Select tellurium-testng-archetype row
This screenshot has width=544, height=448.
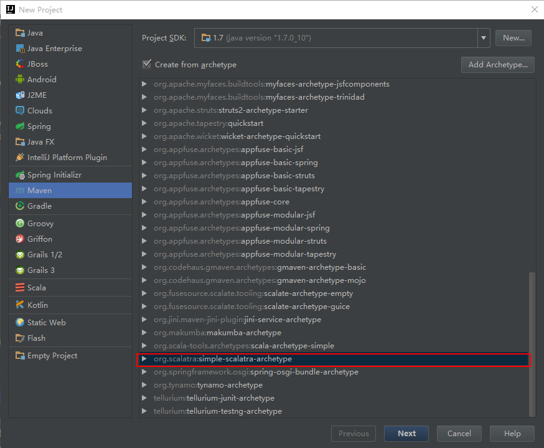pos(334,411)
